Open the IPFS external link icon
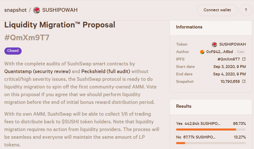This screenshot has height=149, width=254. [x=244, y=59]
